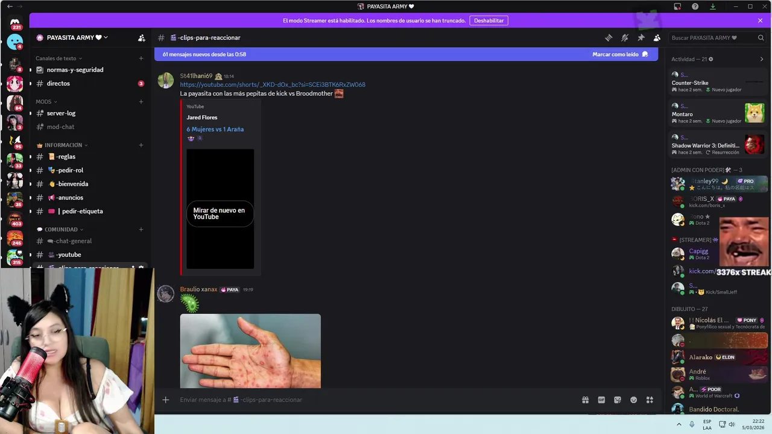Collapse the MODS category

tap(46, 101)
